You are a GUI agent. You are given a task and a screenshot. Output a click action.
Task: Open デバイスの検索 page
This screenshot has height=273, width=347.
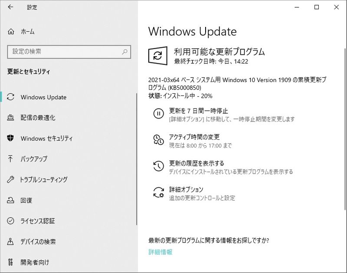(x=38, y=241)
